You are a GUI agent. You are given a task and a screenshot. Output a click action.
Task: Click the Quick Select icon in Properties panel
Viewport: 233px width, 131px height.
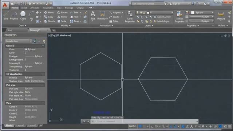tap(44, 41)
